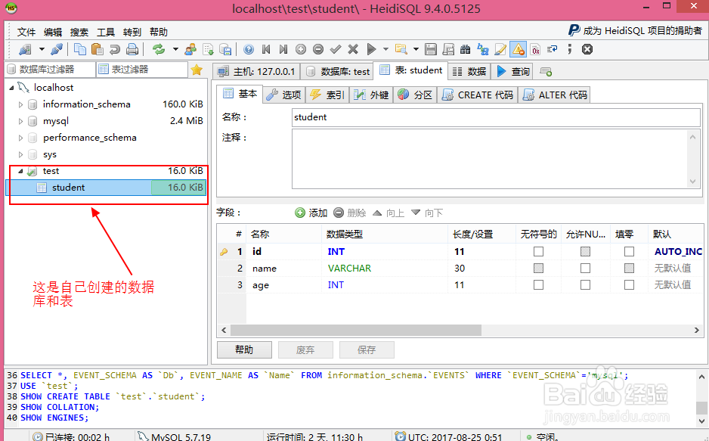Open the 工具 menu
This screenshot has width=709, height=441.
click(106, 31)
